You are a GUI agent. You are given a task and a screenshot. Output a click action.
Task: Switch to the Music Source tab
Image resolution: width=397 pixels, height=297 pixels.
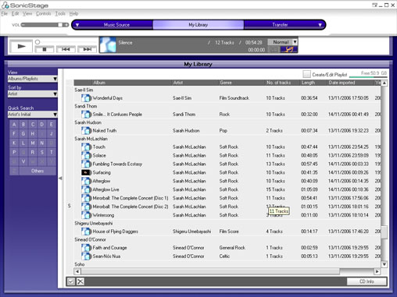point(116,25)
